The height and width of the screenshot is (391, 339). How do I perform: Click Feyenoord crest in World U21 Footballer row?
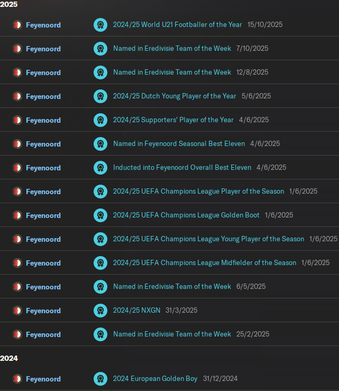tap(17, 25)
